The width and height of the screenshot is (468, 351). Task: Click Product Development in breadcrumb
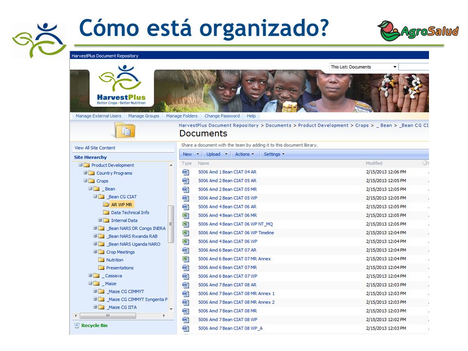point(323,125)
